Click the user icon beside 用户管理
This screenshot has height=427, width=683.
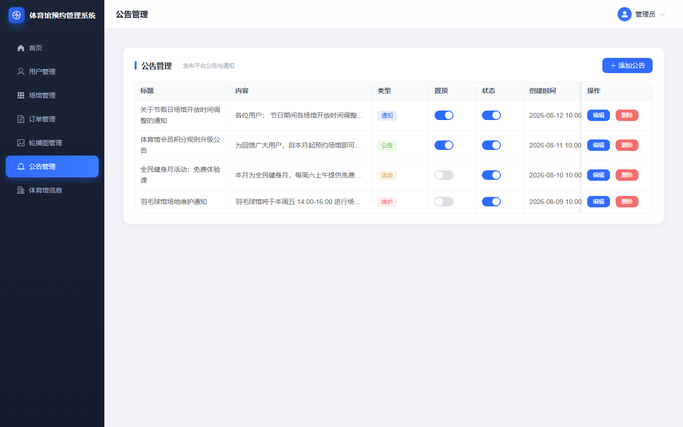(21, 72)
